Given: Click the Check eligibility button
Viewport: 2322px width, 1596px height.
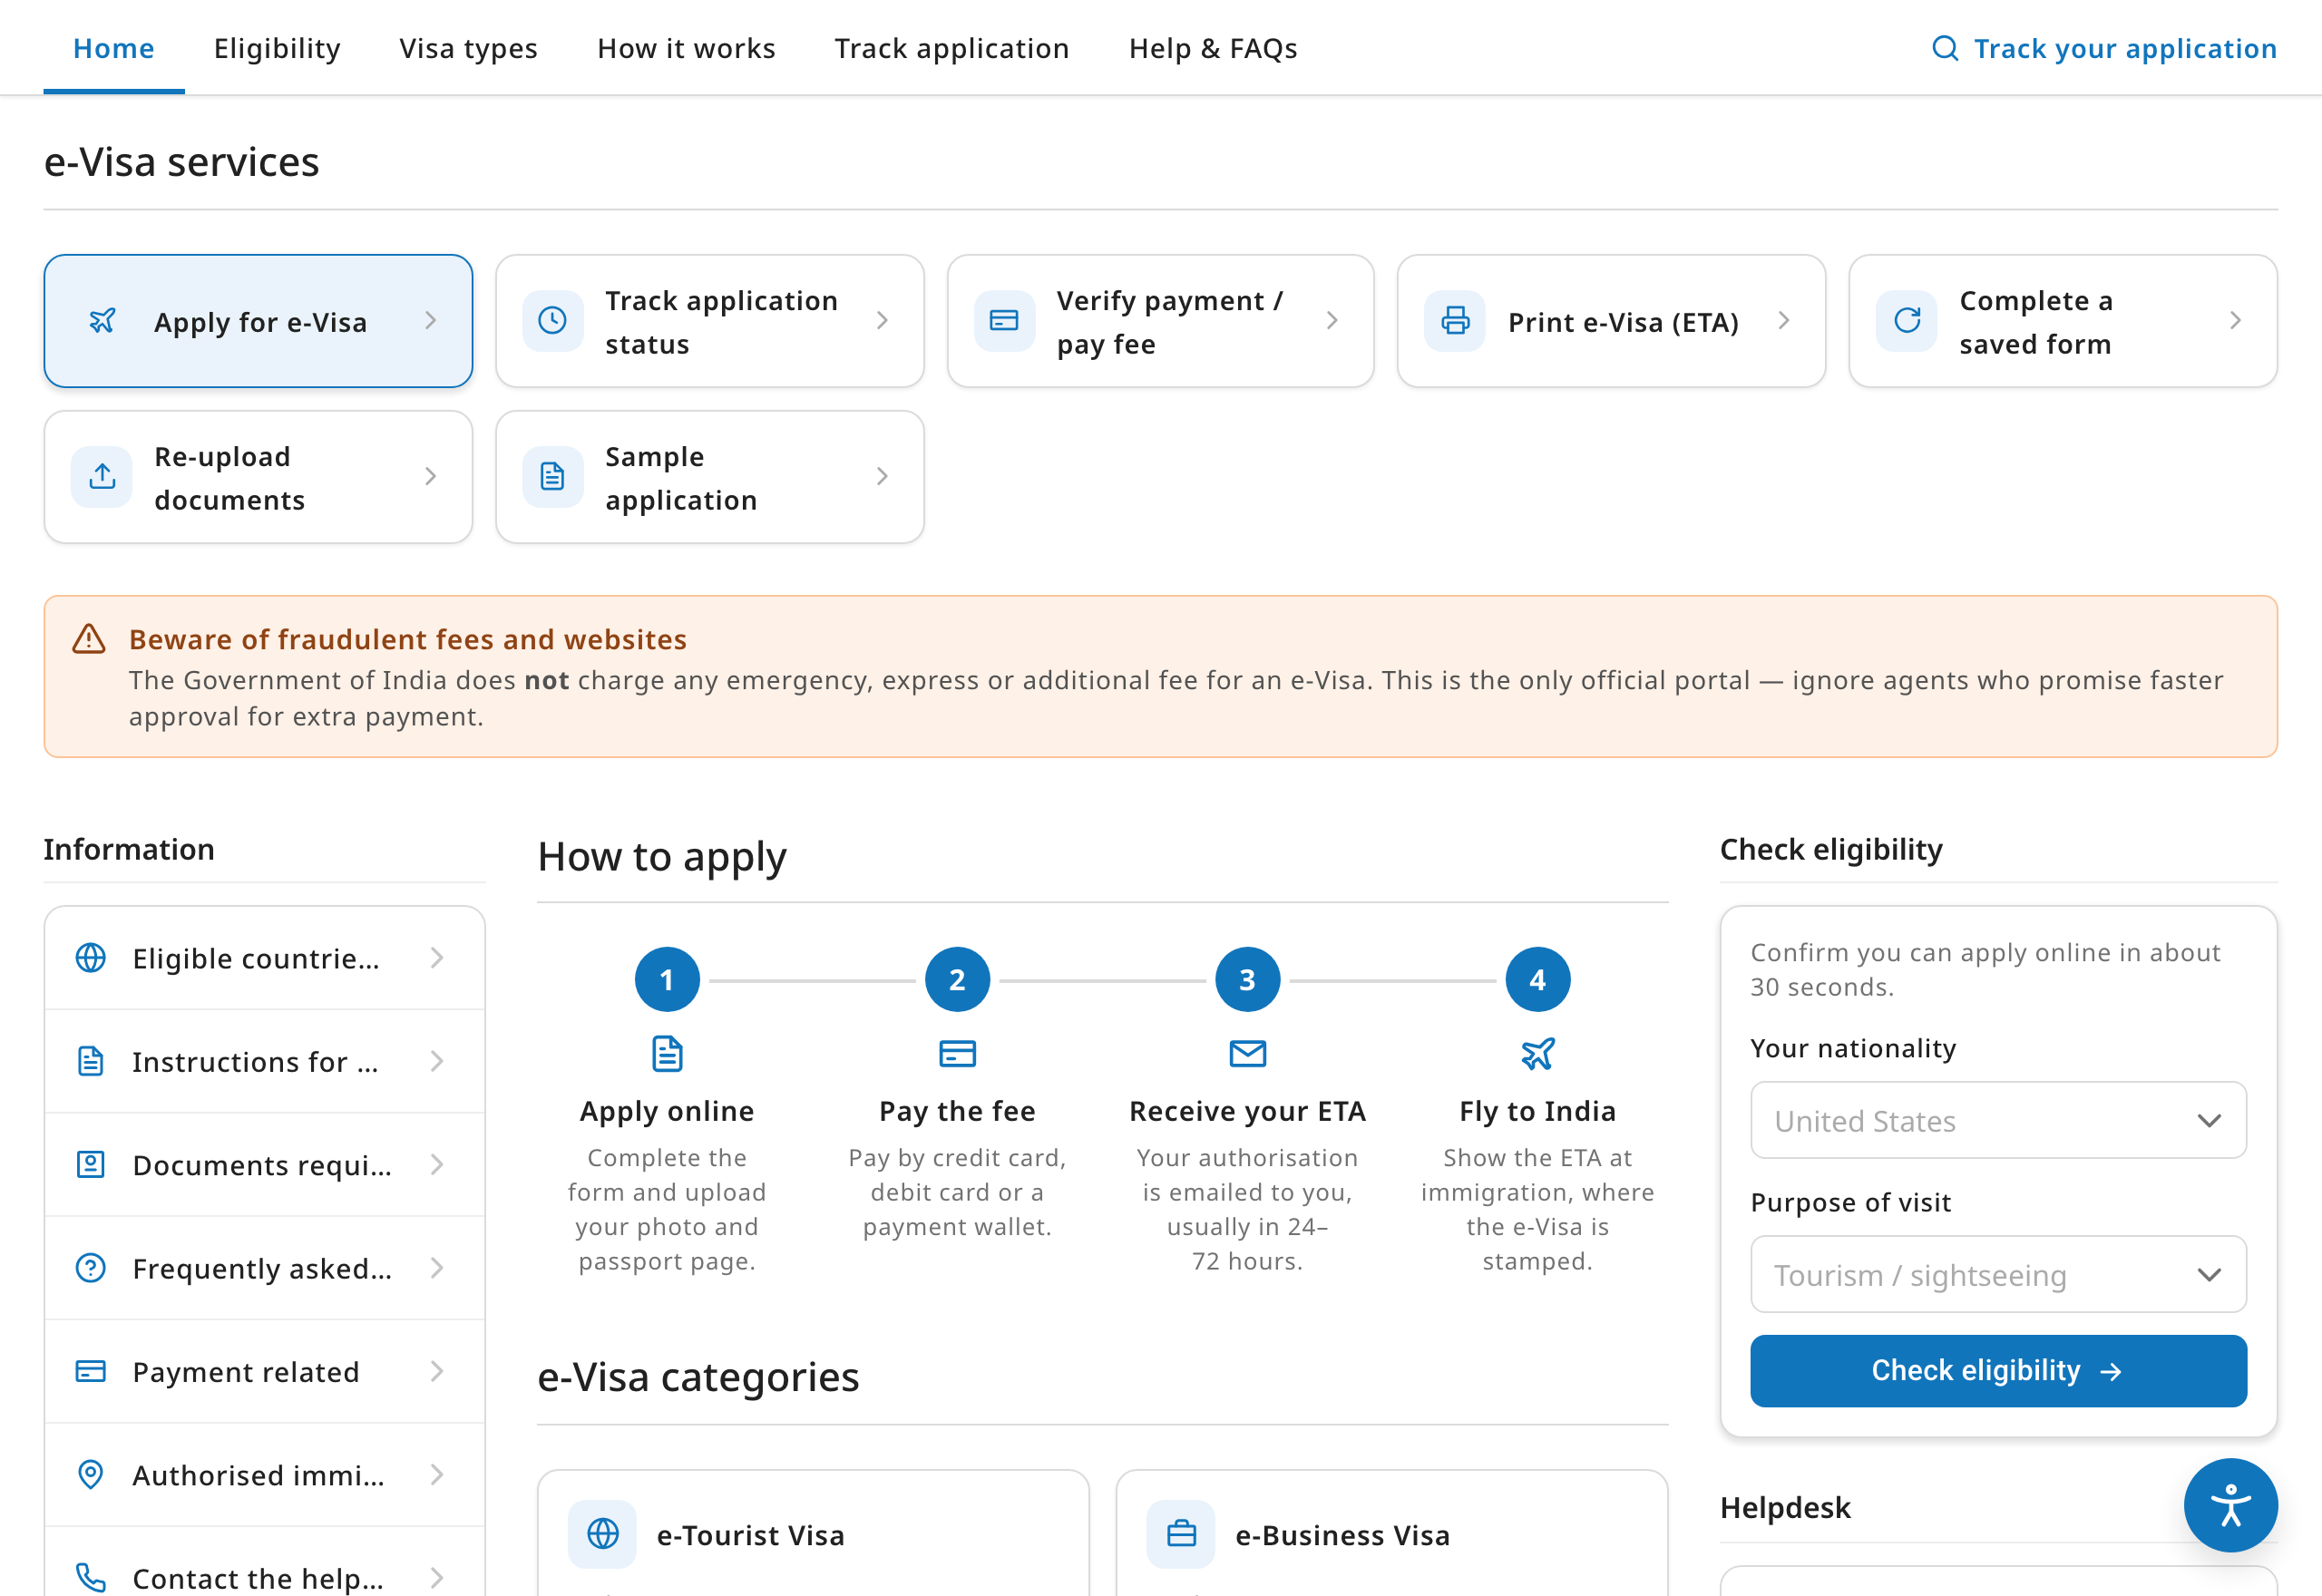Looking at the screenshot, I should click(1997, 1371).
